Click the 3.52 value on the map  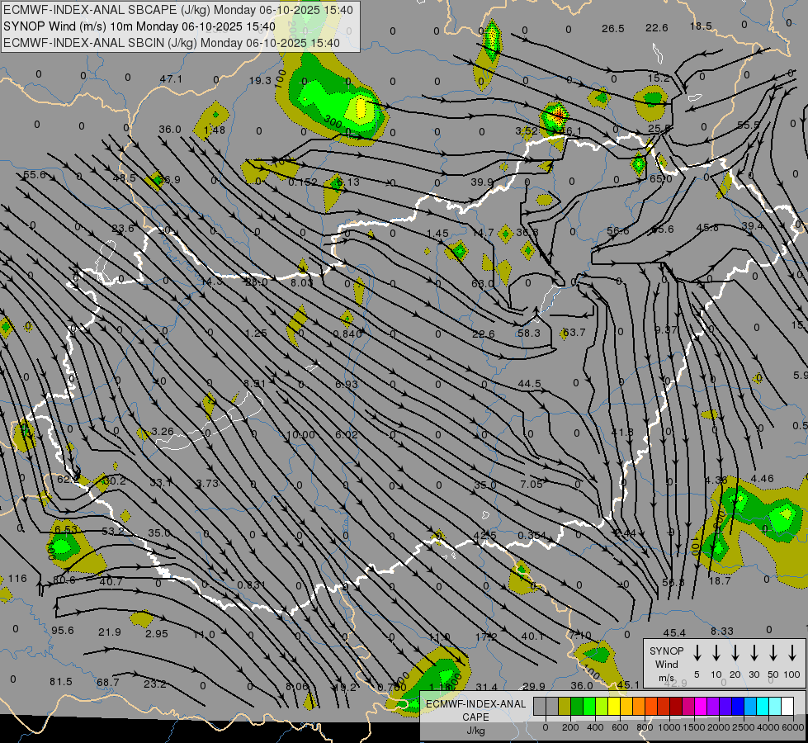click(526, 131)
